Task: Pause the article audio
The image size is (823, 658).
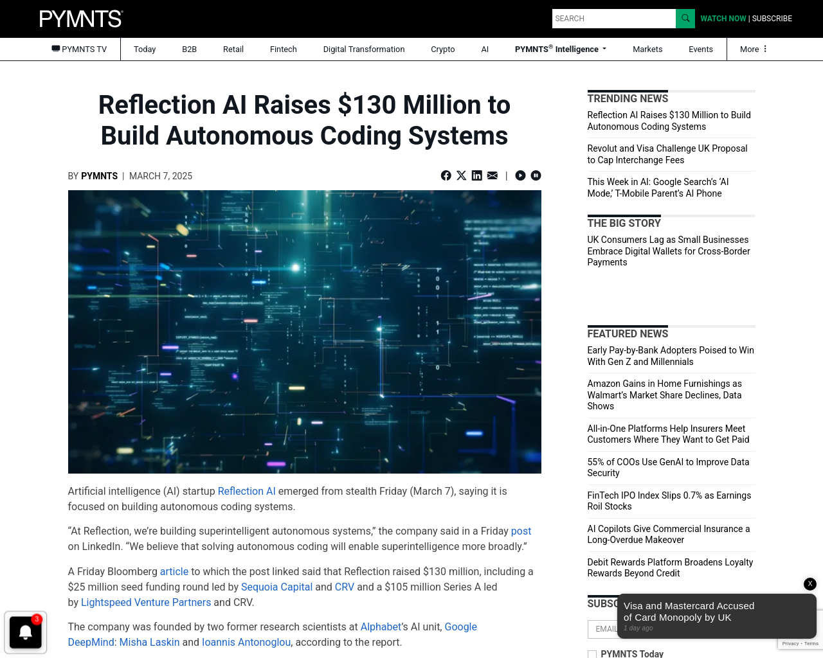Action: click(536, 175)
